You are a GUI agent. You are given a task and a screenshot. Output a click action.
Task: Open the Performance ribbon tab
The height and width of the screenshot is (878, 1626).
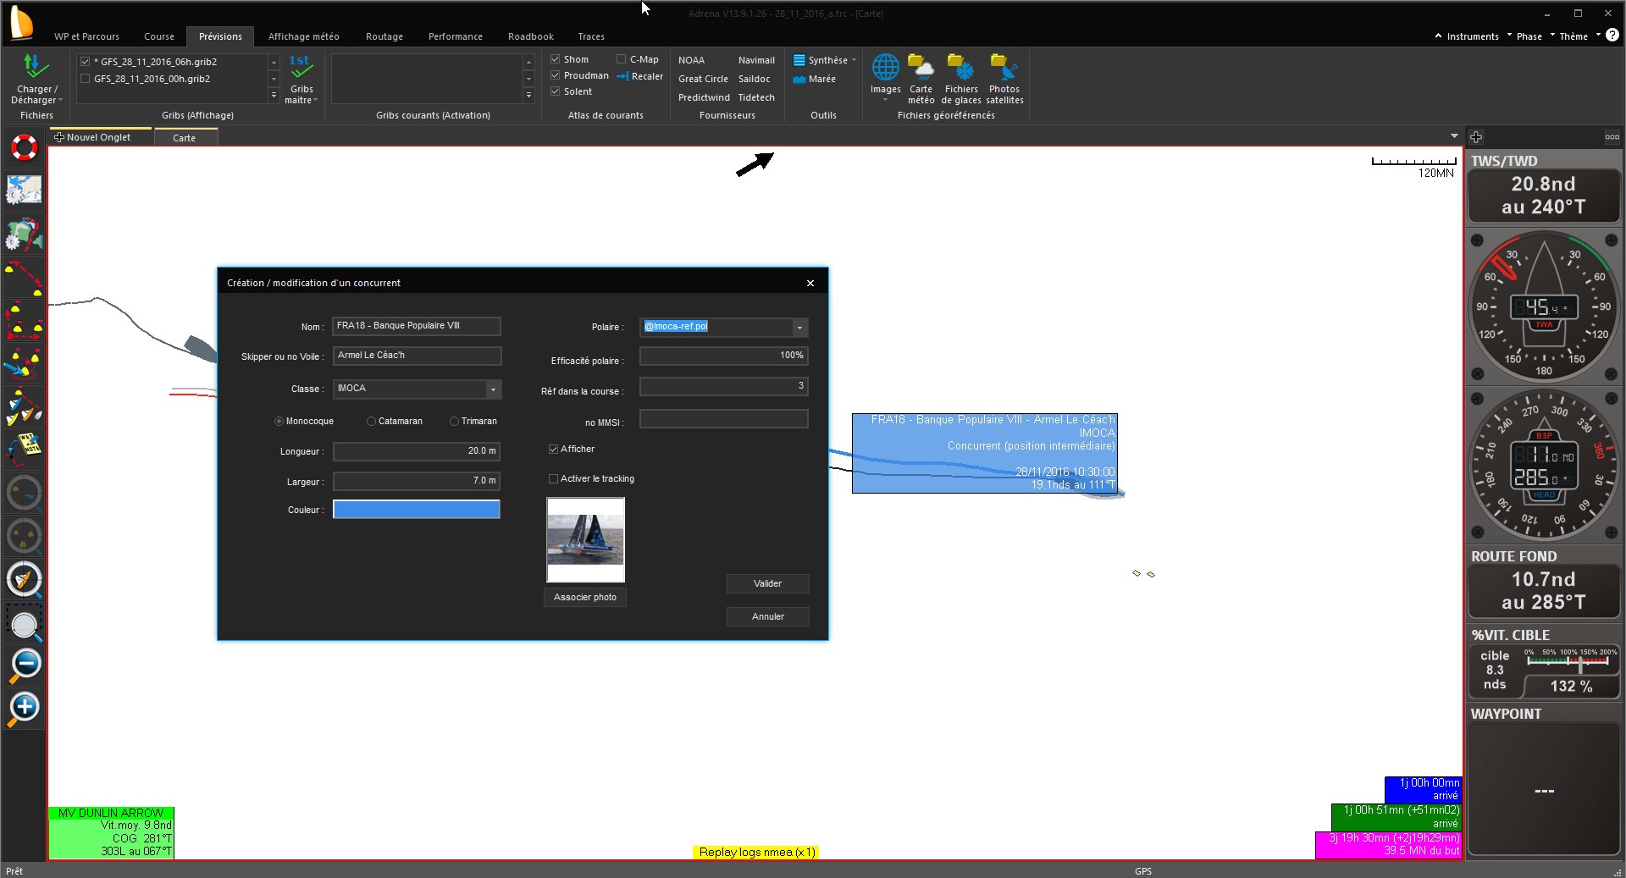click(x=455, y=36)
